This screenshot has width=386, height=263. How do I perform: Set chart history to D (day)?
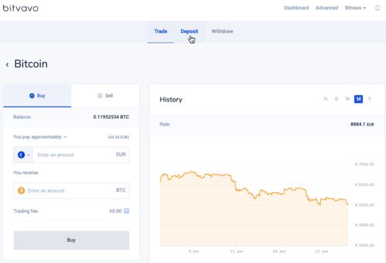pyautogui.click(x=336, y=99)
